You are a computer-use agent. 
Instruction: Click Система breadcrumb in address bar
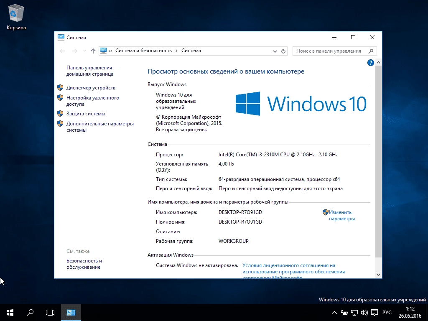191,51
